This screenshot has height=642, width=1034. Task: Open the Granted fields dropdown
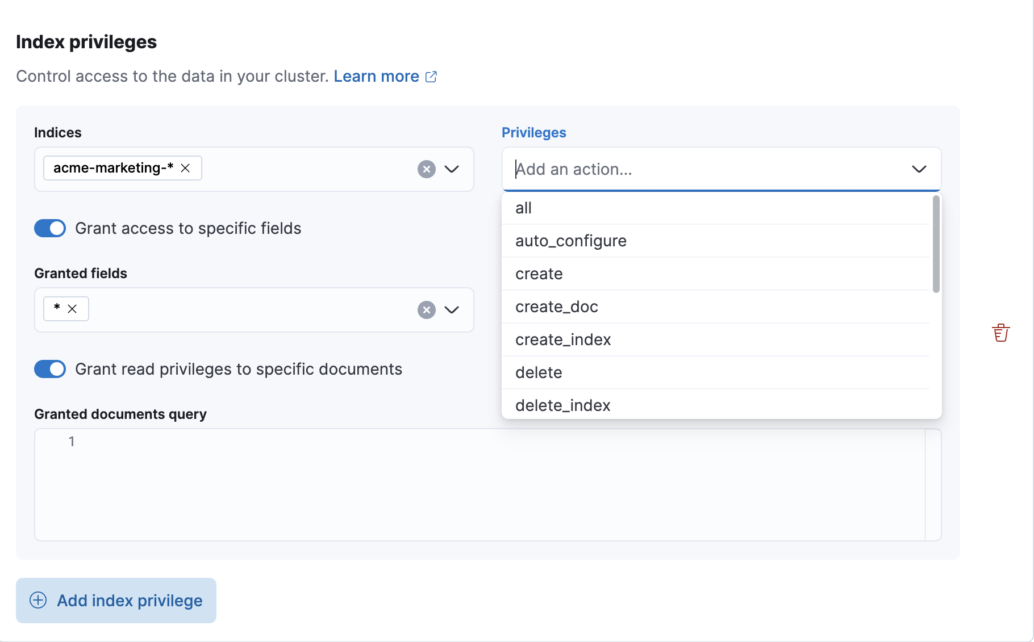[452, 310]
